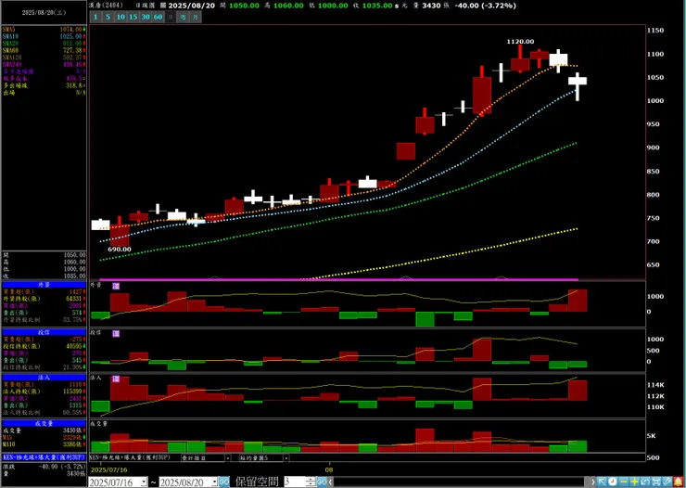Click the 外資 blue panel header
This screenshot has width=686, height=488.
click(x=44, y=285)
